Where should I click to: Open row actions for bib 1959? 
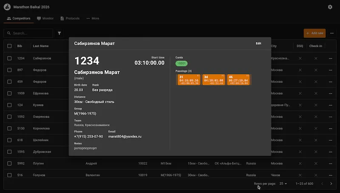pyautogui.click(x=331, y=94)
